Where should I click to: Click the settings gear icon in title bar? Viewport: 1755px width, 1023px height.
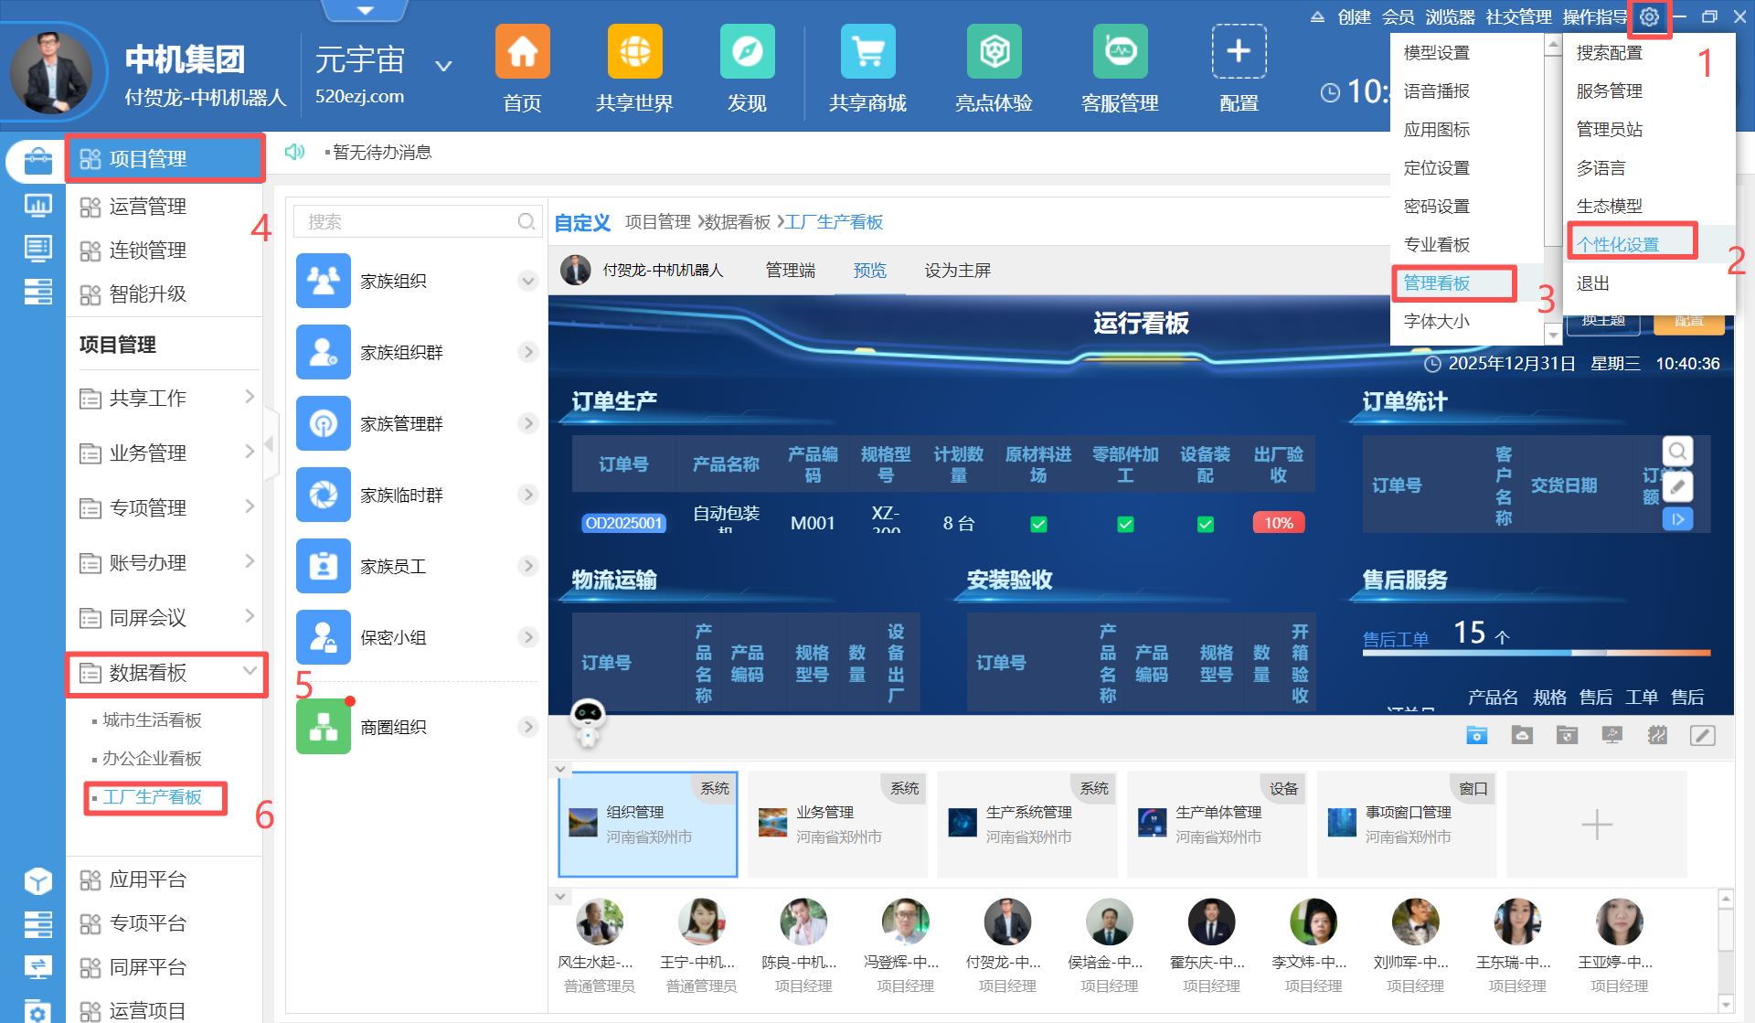point(1649,17)
